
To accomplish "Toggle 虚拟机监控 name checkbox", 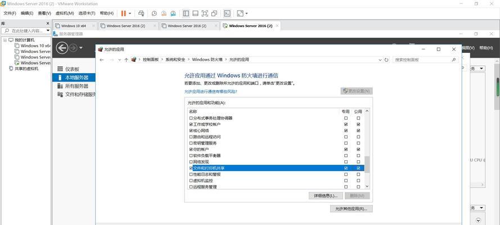I will (x=191, y=181).
